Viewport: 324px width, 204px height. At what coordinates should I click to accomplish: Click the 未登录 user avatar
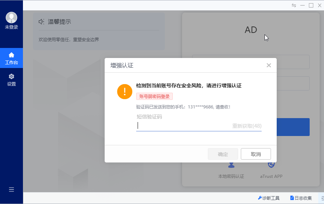point(11,18)
